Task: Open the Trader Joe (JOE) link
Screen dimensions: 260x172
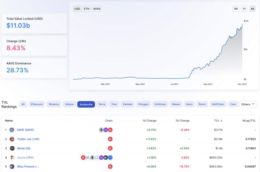Action: point(28,139)
